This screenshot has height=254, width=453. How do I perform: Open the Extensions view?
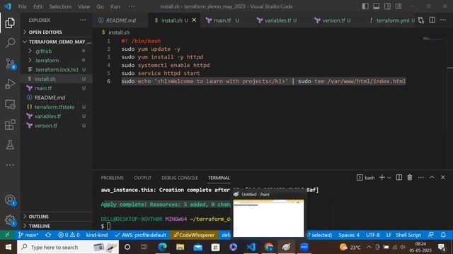pos(10,125)
